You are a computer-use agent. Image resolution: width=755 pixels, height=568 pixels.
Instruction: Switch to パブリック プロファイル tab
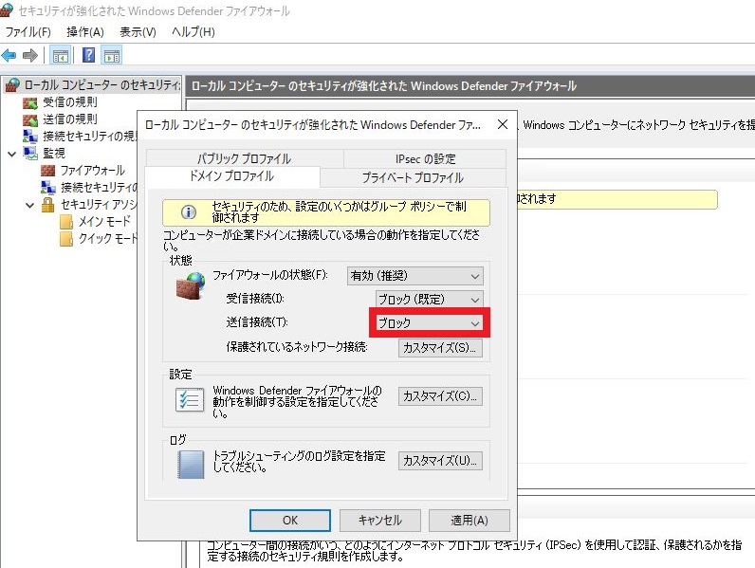pos(244,158)
